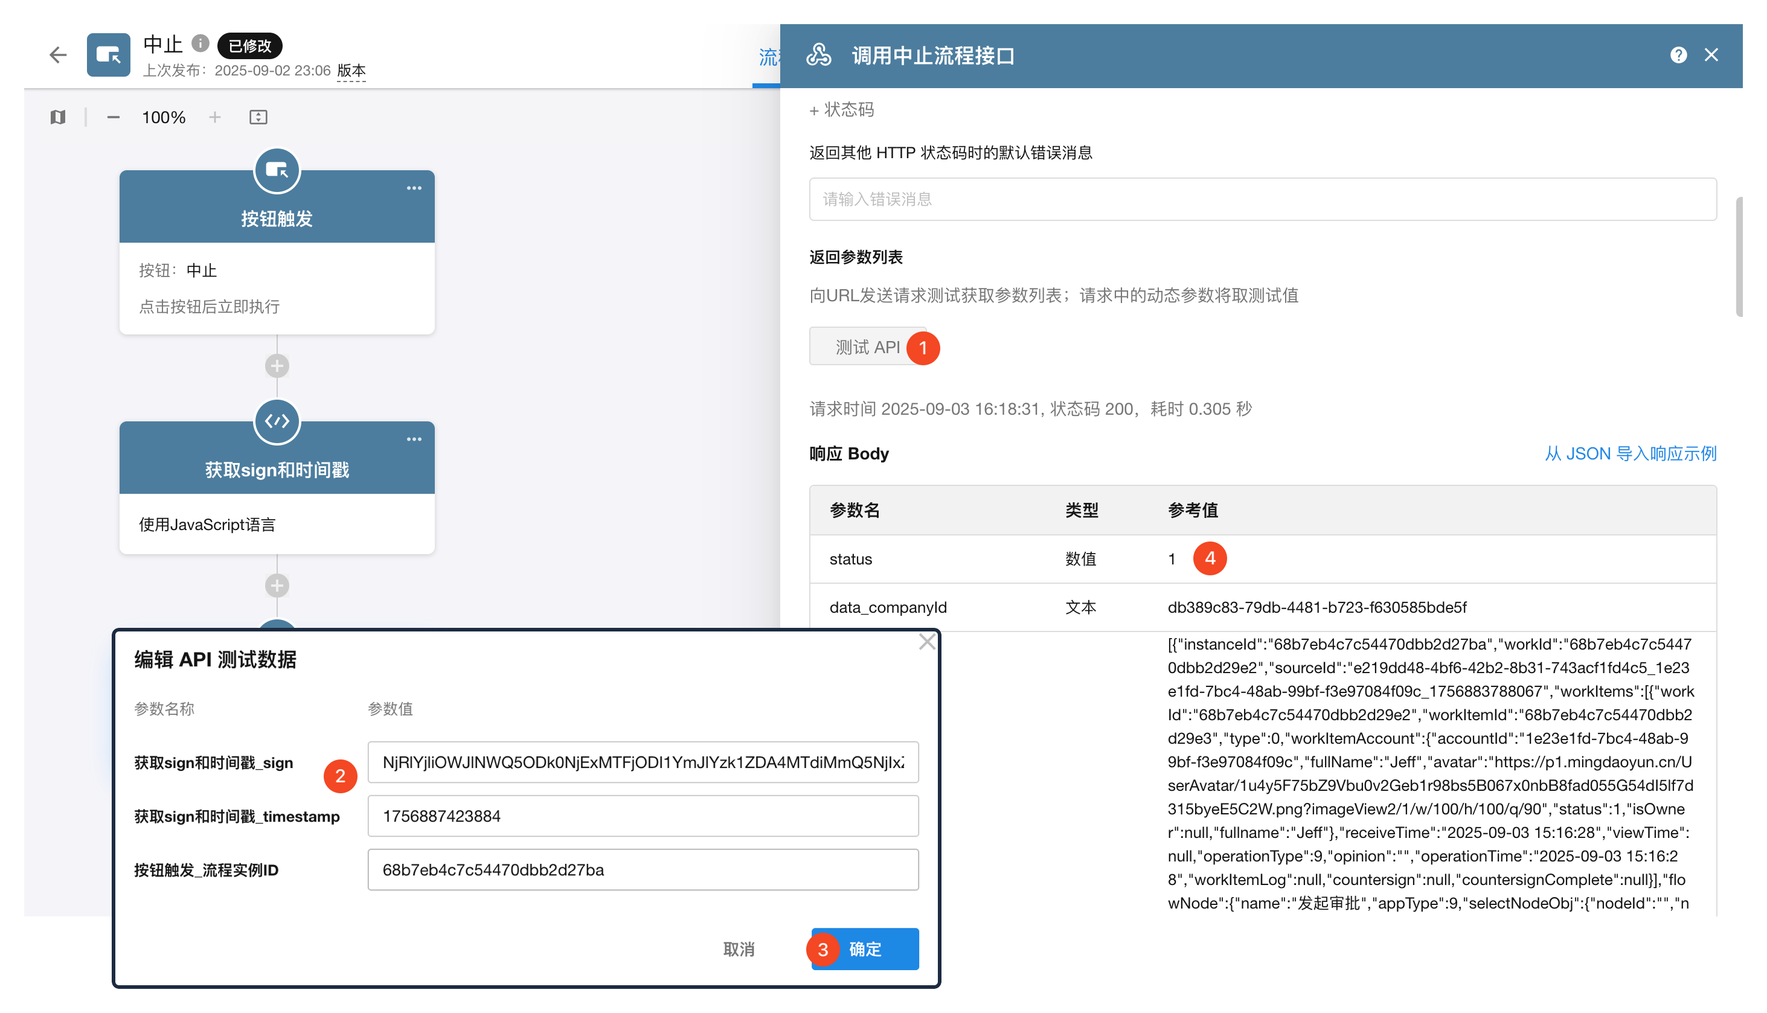Open the minimap icon in the canvas toolbar
The width and height of the screenshot is (1767, 1013).
(59, 117)
